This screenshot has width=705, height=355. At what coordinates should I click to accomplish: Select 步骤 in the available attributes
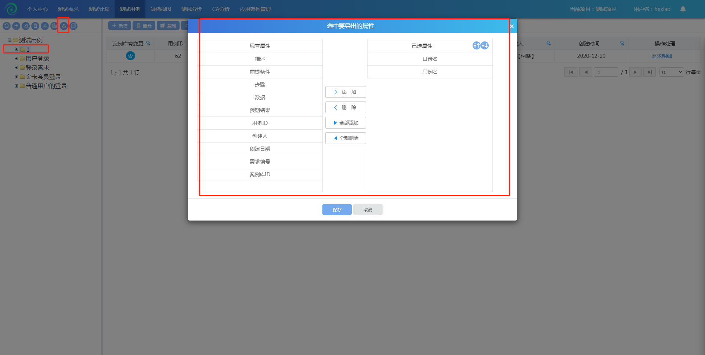pos(260,85)
